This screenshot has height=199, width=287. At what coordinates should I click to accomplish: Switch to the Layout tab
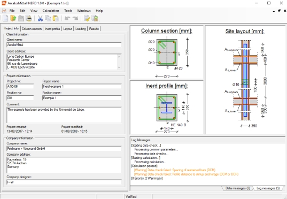click(67, 29)
